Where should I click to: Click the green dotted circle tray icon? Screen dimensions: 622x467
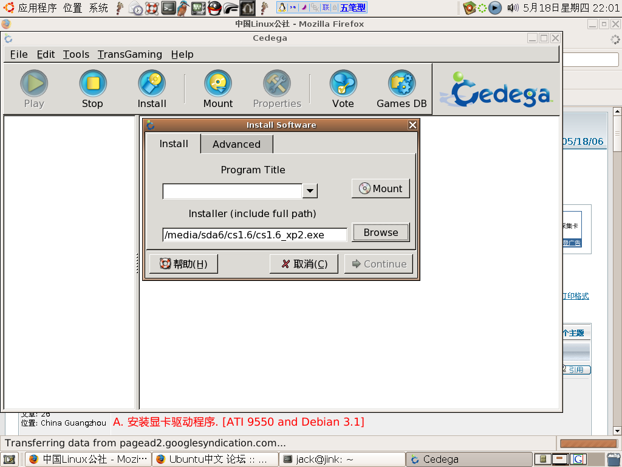(482, 8)
